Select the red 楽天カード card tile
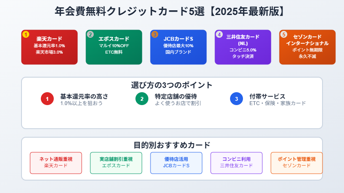The height and width of the screenshot is (193, 344). (49, 48)
